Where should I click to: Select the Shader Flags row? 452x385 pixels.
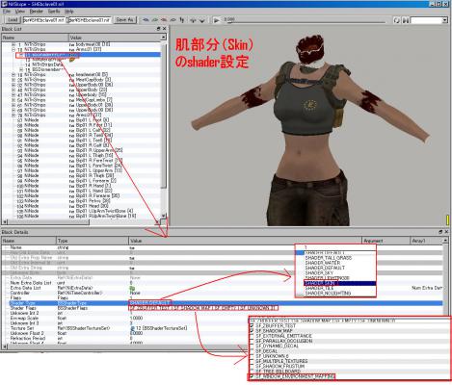[x=222, y=308]
